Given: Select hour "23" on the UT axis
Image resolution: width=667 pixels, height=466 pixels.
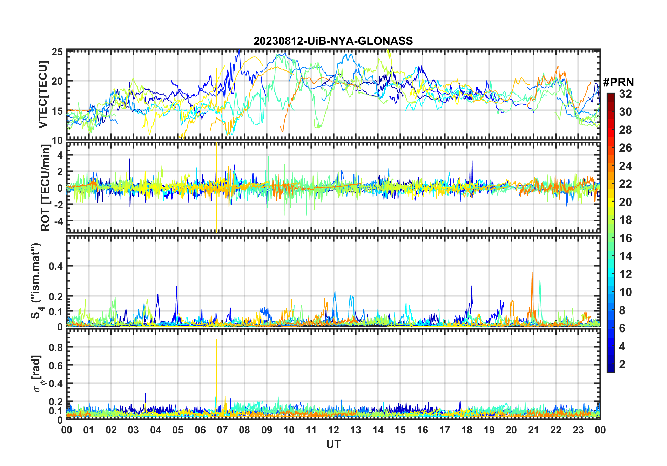Looking at the screenshot, I should (x=578, y=430).
